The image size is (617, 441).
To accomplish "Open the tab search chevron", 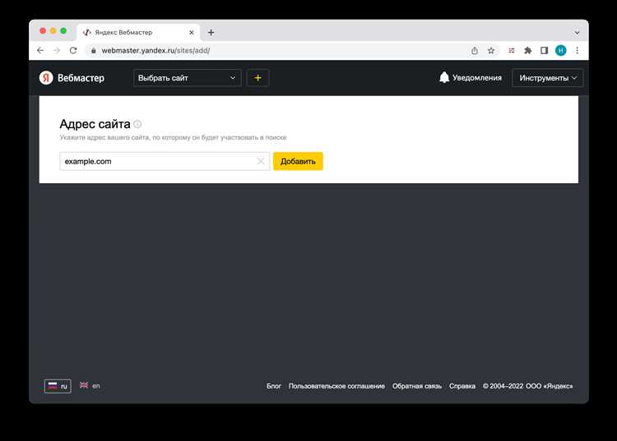I will pos(577,33).
